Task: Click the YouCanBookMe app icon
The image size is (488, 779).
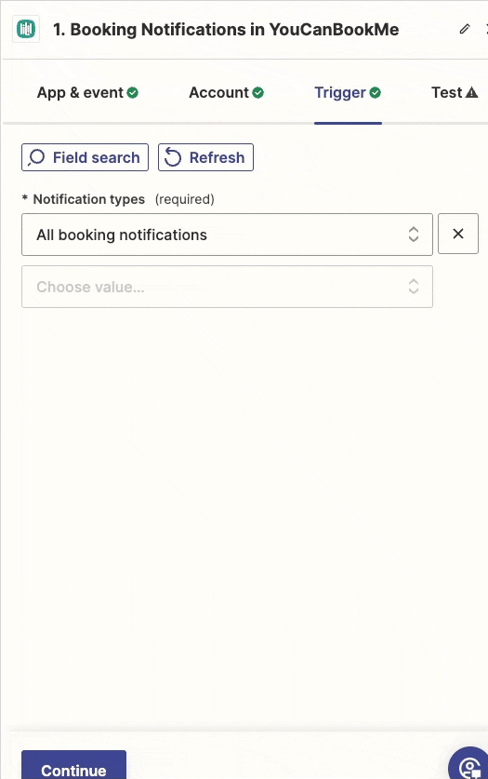Action: coord(26,29)
